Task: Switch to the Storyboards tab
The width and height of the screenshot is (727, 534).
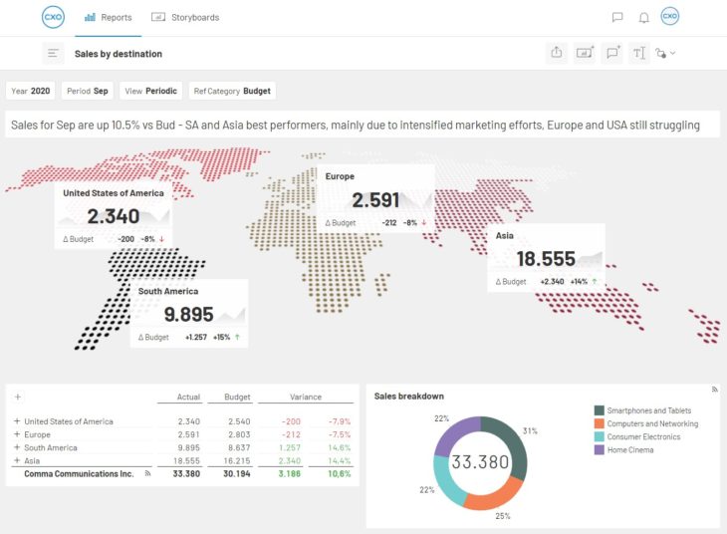Action: 185,17
